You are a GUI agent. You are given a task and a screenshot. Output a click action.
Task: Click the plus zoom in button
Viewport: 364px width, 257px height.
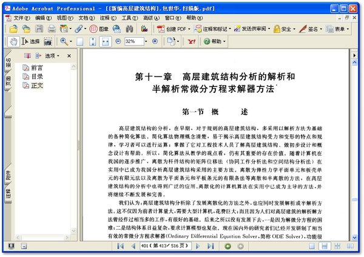155,41
